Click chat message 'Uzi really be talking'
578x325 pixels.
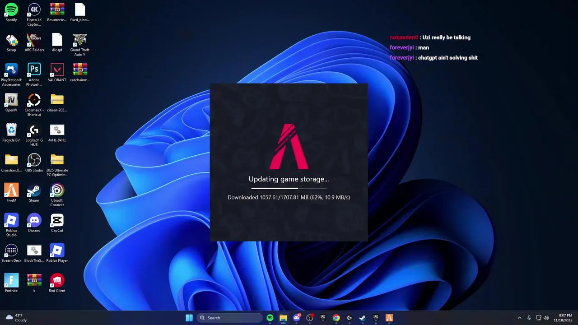(x=446, y=38)
